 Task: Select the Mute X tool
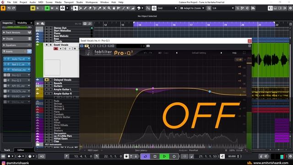[x=104, y=8]
